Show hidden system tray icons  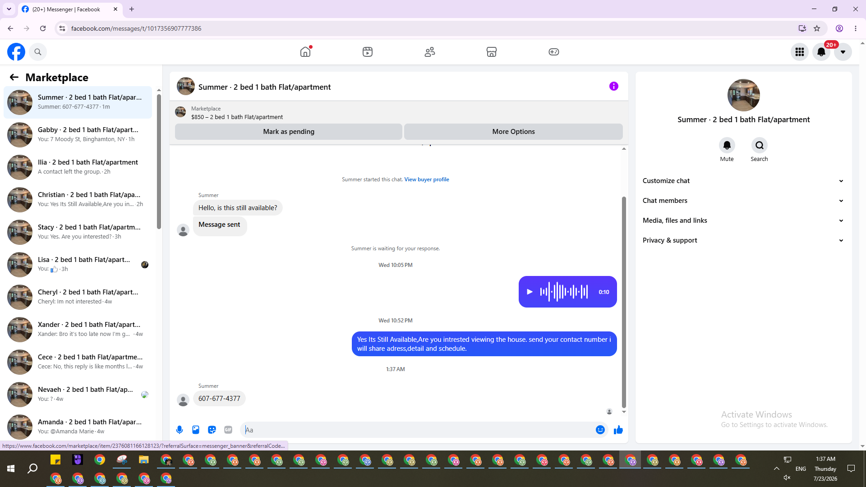coord(777,469)
